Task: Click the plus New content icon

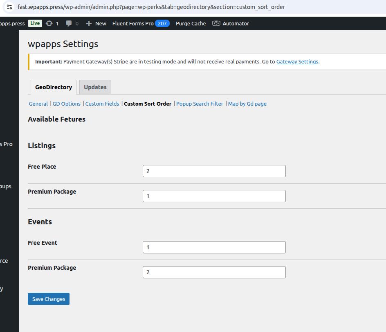Action: 89,24
